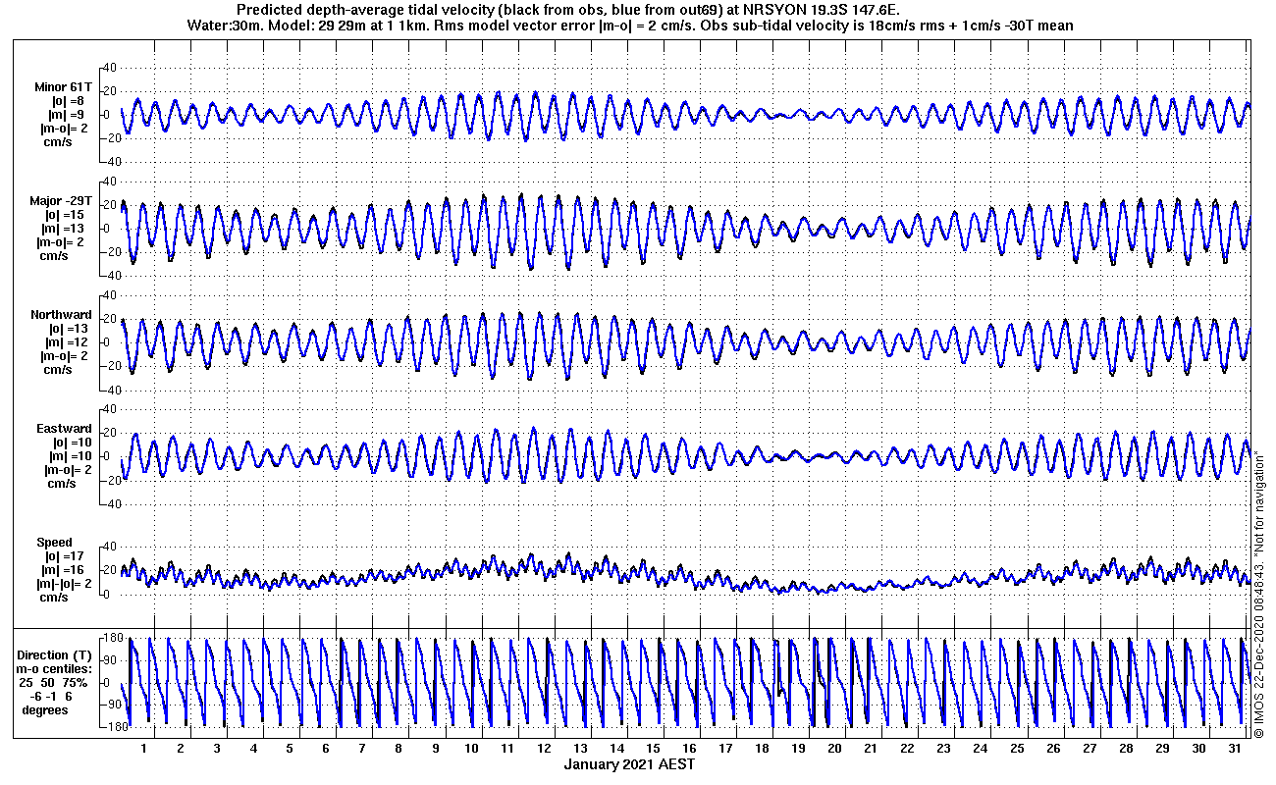The width and height of the screenshot is (1276, 785).
Task: Click day "12" on the x-axis
Action: 544,749
